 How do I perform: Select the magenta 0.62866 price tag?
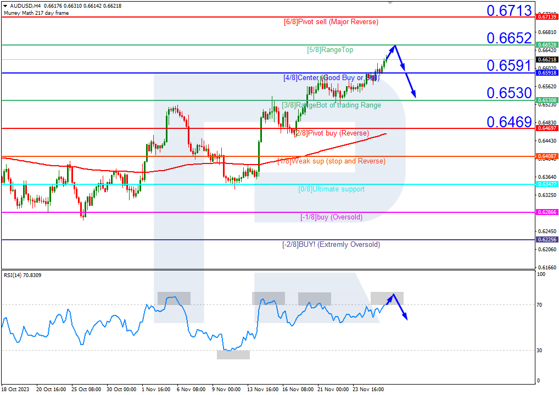click(x=546, y=212)
